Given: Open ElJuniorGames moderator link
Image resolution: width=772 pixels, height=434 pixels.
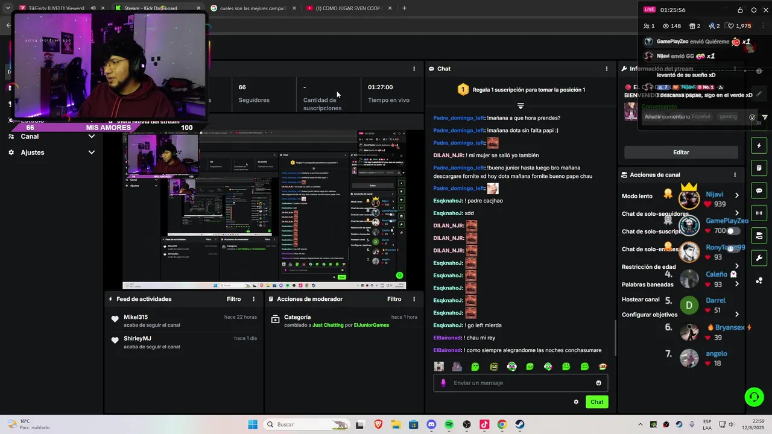Looking at the screenshot, I should click(x=372, y=325).
